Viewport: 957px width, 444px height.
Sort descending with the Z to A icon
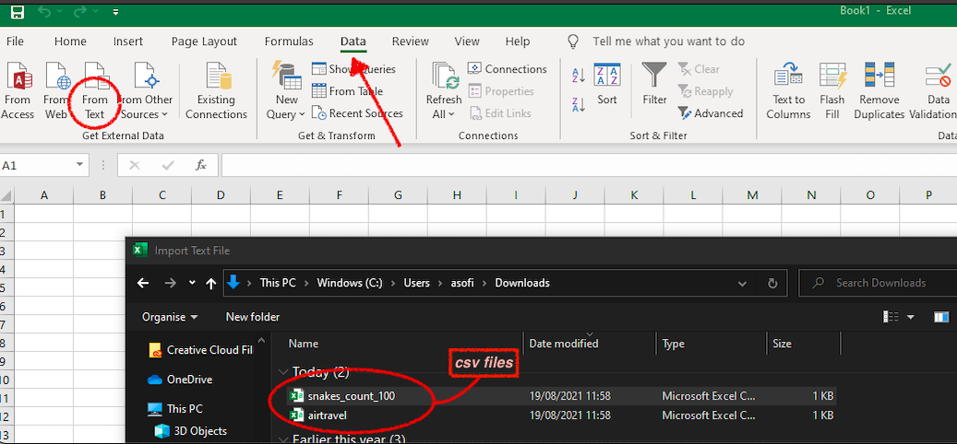pyautogui.click(x=579, y=105)
